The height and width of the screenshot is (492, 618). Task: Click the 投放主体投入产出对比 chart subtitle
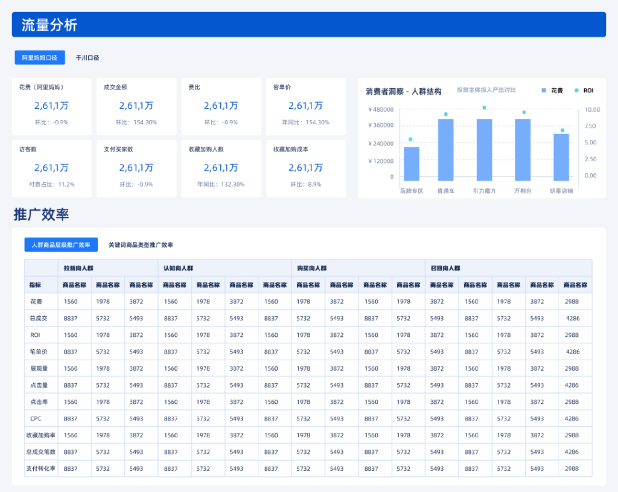(486, 90)
